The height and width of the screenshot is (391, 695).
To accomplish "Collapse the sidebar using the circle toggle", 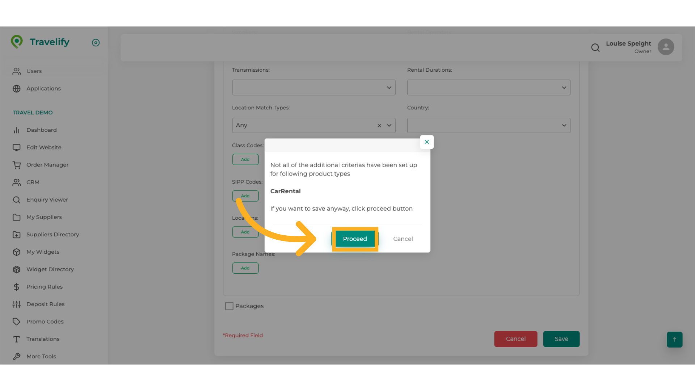I will pyautogui.click(x=96, y=42).
